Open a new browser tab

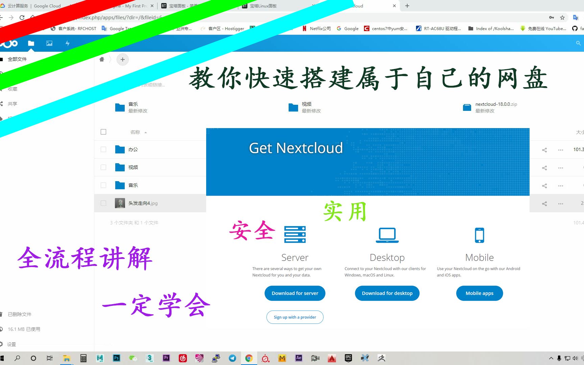[407, 6]
